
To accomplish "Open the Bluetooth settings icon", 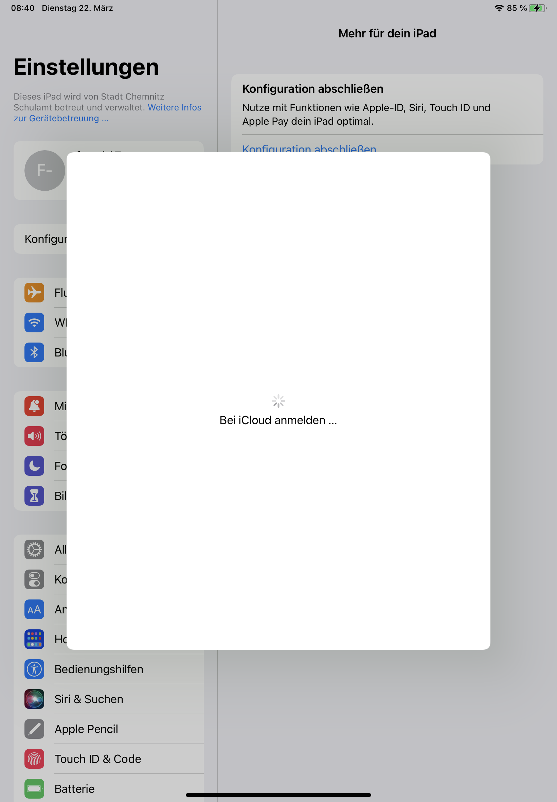I will click(x=34, y=352).
